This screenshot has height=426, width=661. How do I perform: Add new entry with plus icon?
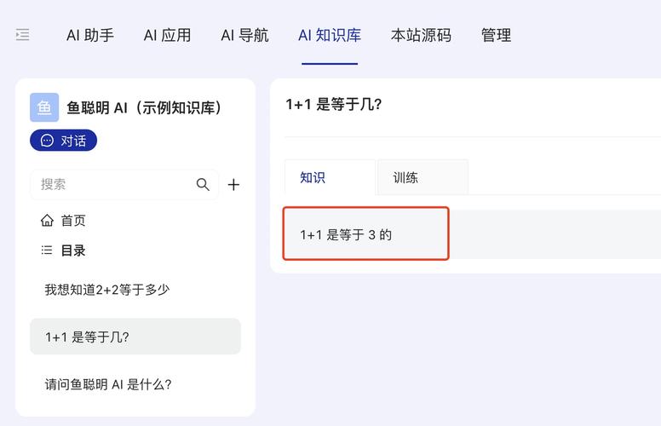(x=233, y=184)
